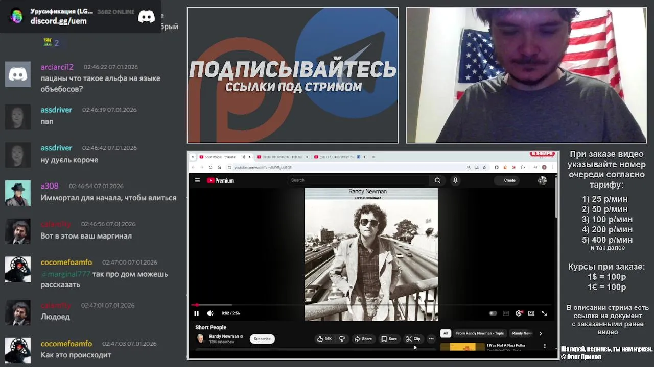Screen dimensions: 654x367
Task: Open a new browser tab
Action: coord(373,157)
